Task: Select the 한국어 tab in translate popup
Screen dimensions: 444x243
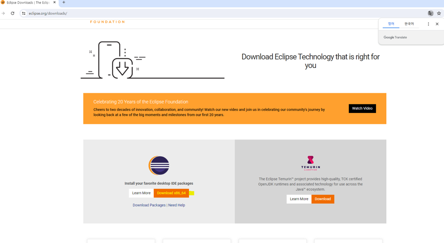Action: click(x=409, y=24)
